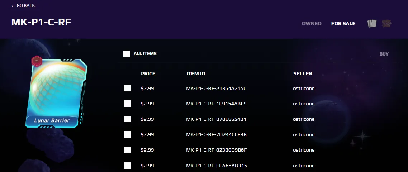This screenshot has height=172, width=408.
Task: Select item MK-P1-C-RF-1E9154ABF9 checkbox
Action: coord(127,104)
